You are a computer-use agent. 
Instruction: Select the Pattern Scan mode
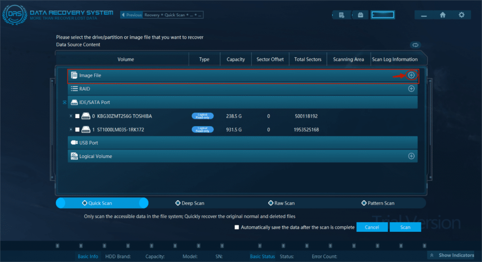(x=378, y=203)
